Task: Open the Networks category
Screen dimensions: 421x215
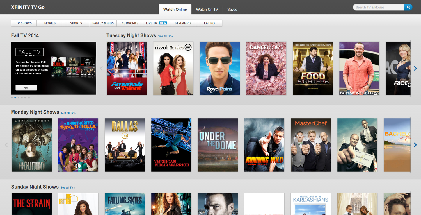Action: click(130, 23)
